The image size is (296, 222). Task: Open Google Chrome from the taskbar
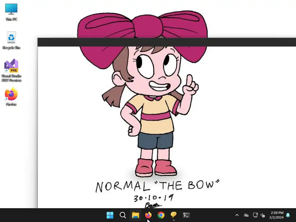tap(161, 215)
